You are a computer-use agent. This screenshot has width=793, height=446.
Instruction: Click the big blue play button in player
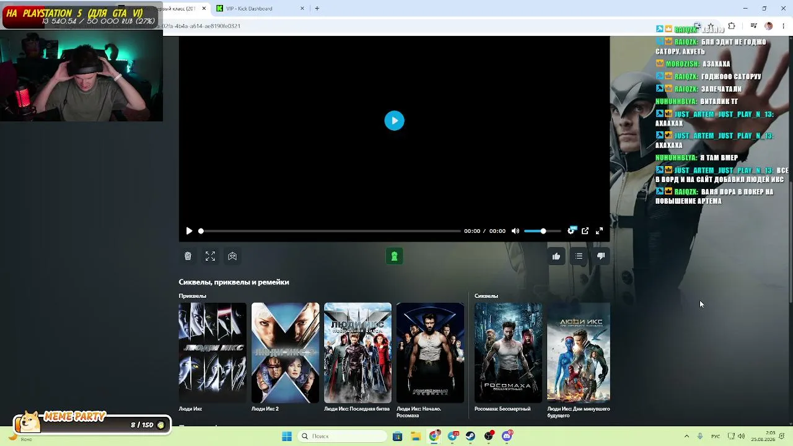[x=394, y=121]
